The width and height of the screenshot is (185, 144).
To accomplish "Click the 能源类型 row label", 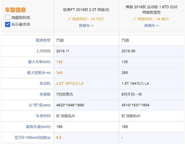I will click(43, 40).
